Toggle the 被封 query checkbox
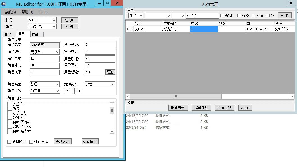 coord(222,15)
